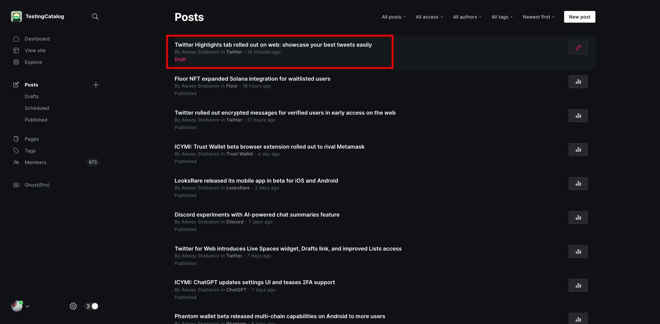The image size is (660, 324).
Task: Open settings gear icon
Action: (73, 306)
